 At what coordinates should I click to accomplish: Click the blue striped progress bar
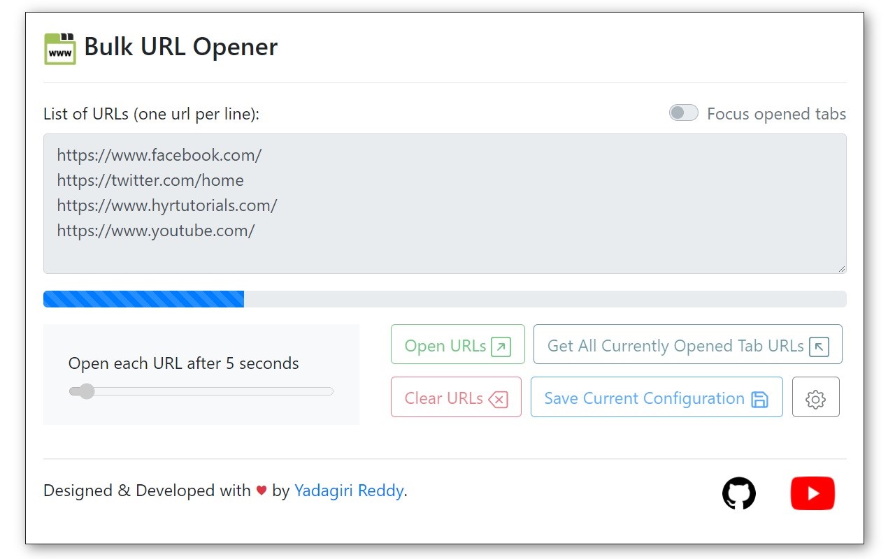[x=143, y=299]
